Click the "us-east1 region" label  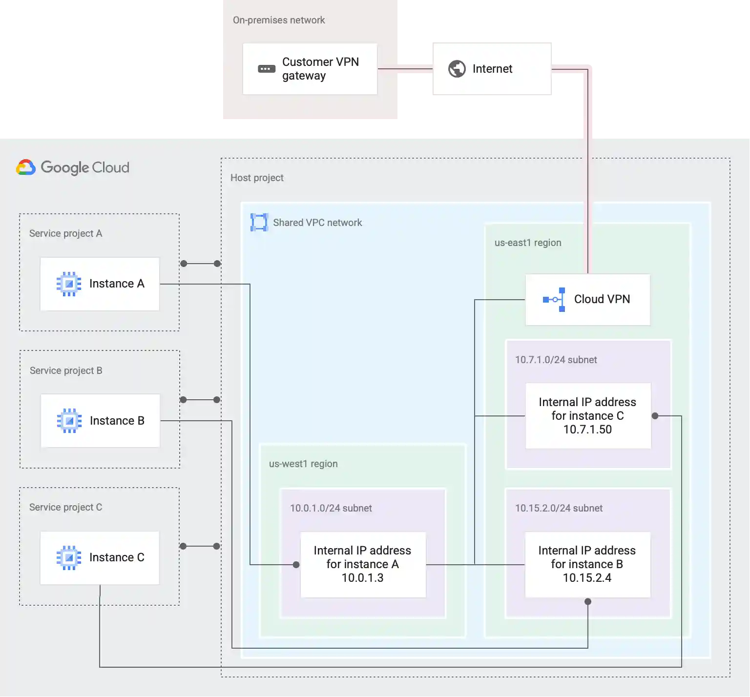coord(528,243)
